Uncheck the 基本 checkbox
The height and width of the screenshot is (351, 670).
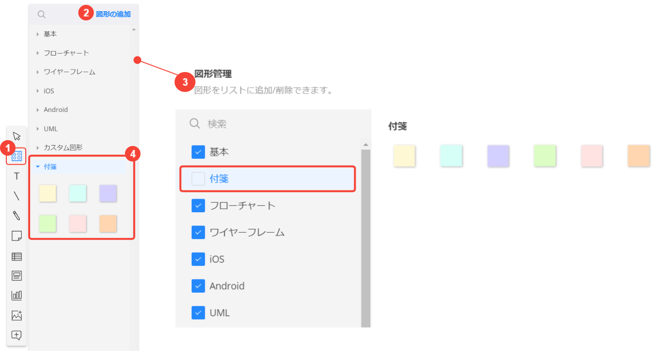pyautogui.click(x=198, y=152)
